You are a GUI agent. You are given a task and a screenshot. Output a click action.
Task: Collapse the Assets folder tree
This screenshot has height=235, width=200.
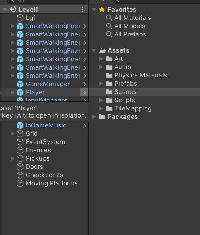(94, 50)
